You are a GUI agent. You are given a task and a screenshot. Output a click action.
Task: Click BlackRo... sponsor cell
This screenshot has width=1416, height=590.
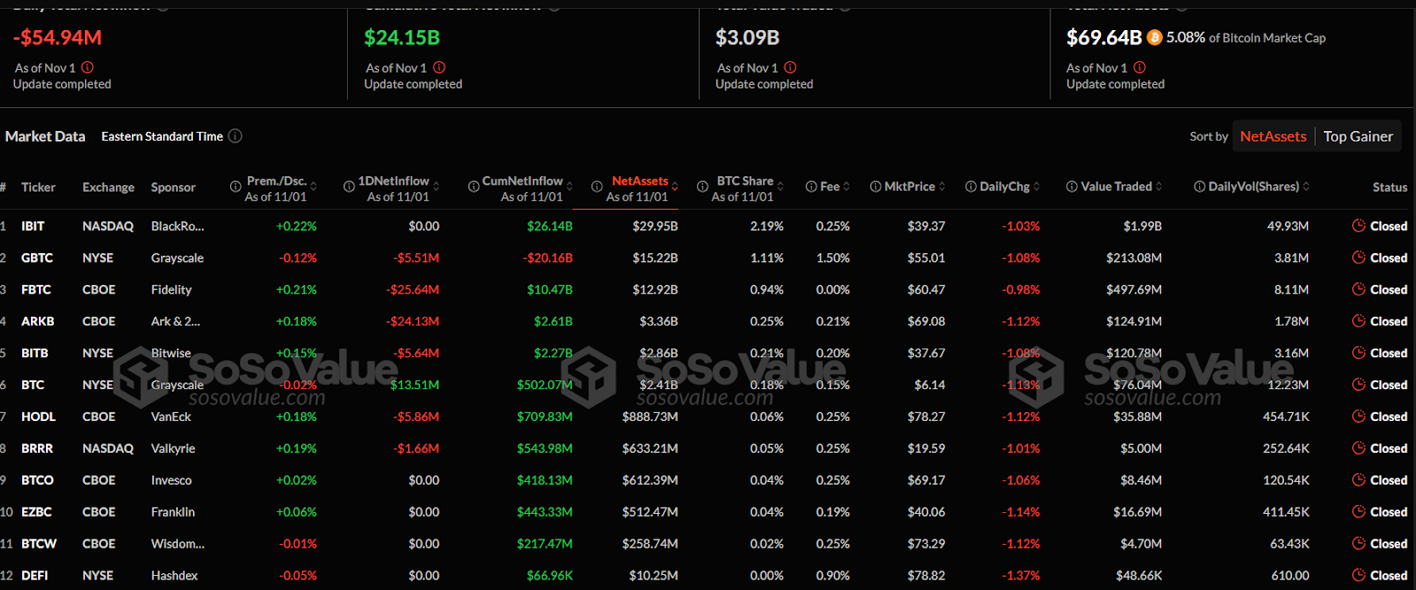(177, 226)
